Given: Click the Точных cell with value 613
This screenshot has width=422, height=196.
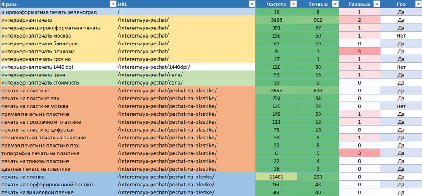Looking at the screenshot, I should click(x=318, y=91).
